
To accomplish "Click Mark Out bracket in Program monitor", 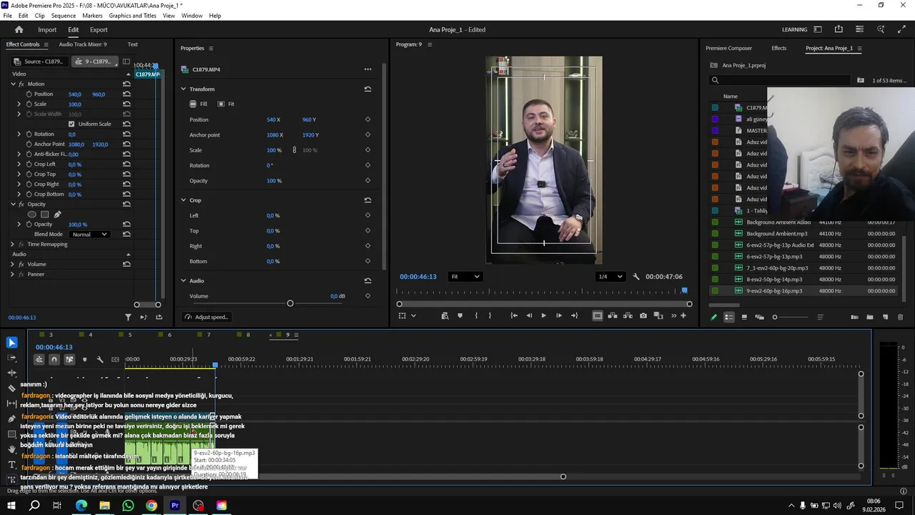I will point(490,315).
